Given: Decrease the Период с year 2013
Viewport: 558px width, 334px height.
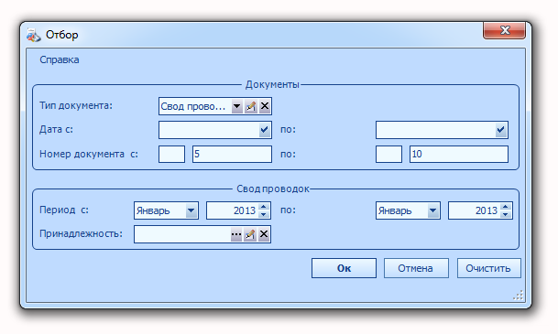Looking at the screenshot, I should click(263, 214).
